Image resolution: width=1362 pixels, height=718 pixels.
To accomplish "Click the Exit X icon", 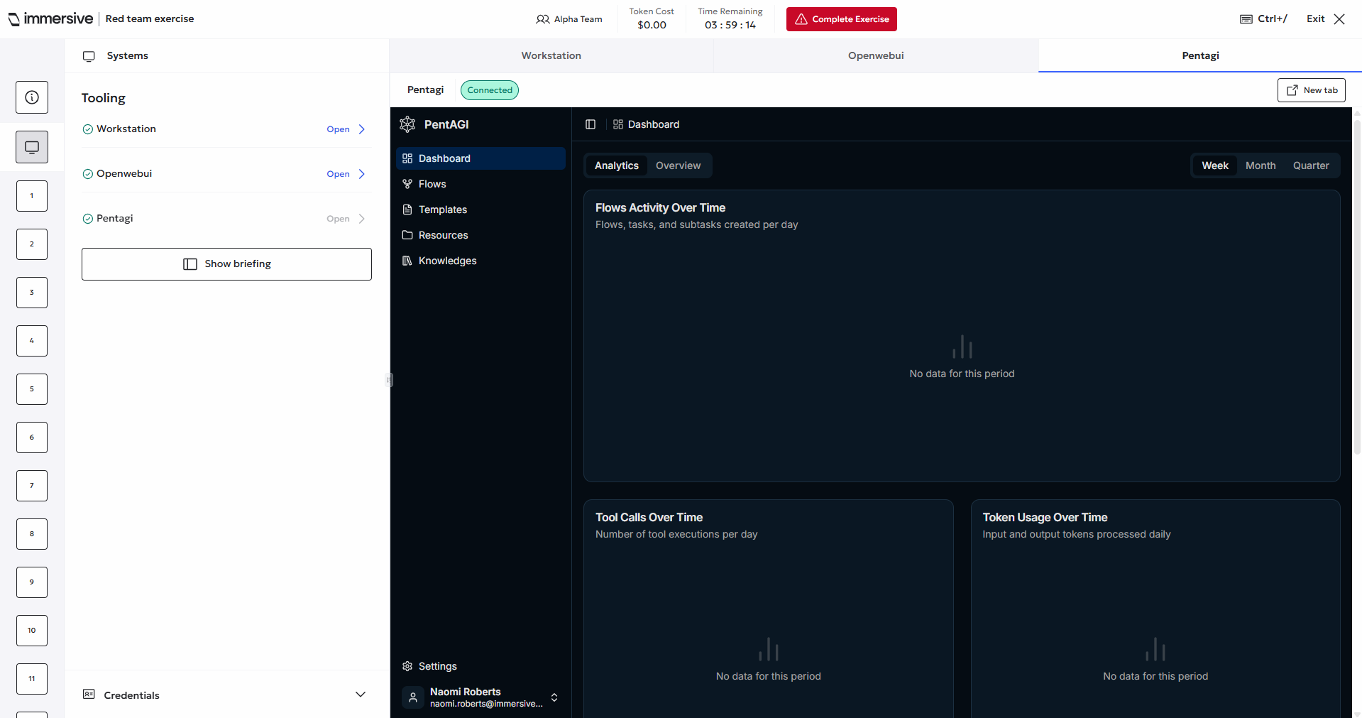I will coord(1339,18).
